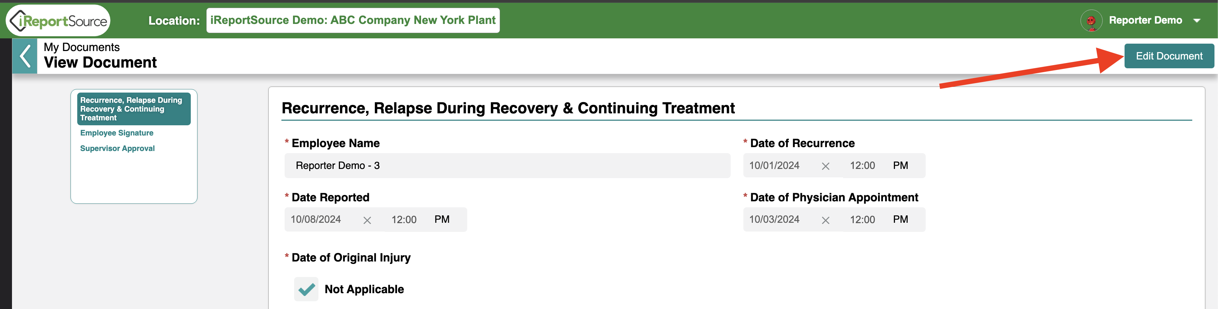Click the Date Reported date field
Viewport: 1218px width, 309px height.
[315, 219]
